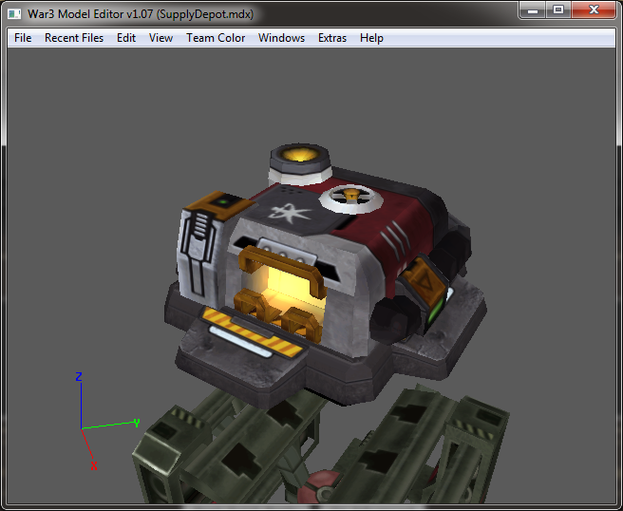Click the War3 Model Editor title bar icon
Viewport: 623px width, 511px height.
[14, 14]
